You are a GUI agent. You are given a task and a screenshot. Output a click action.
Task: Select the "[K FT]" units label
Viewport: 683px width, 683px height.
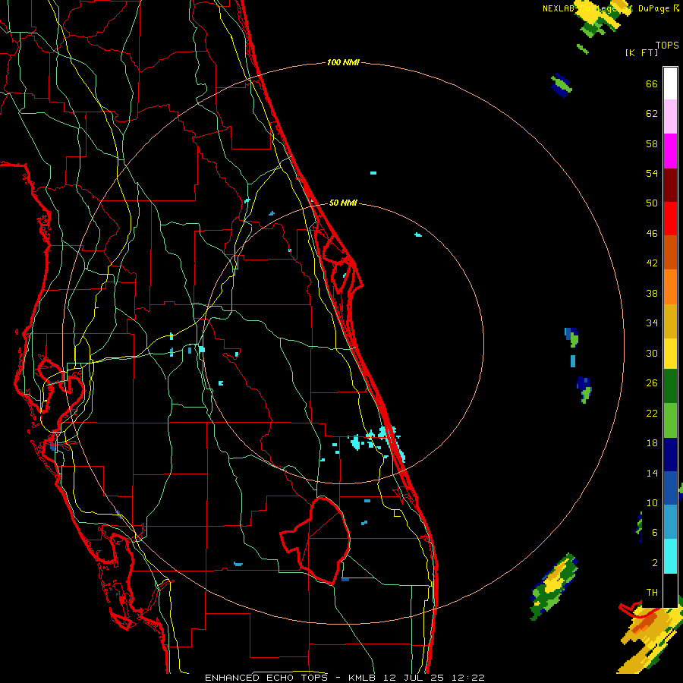pyautogui.click(x=641, y=53)
